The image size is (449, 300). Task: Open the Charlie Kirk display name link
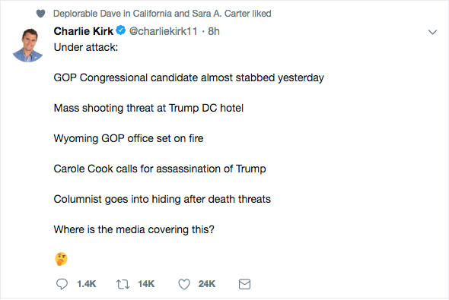click(83, 31)
